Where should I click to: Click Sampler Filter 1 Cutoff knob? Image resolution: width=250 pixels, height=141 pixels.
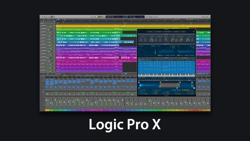pos(152,40)
